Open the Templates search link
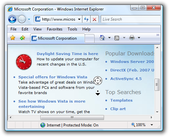Image resolution: width=169 pixels, height=137 pixels. [121, 100]
